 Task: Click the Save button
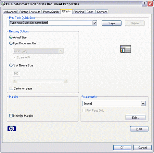tap(112, 23)
